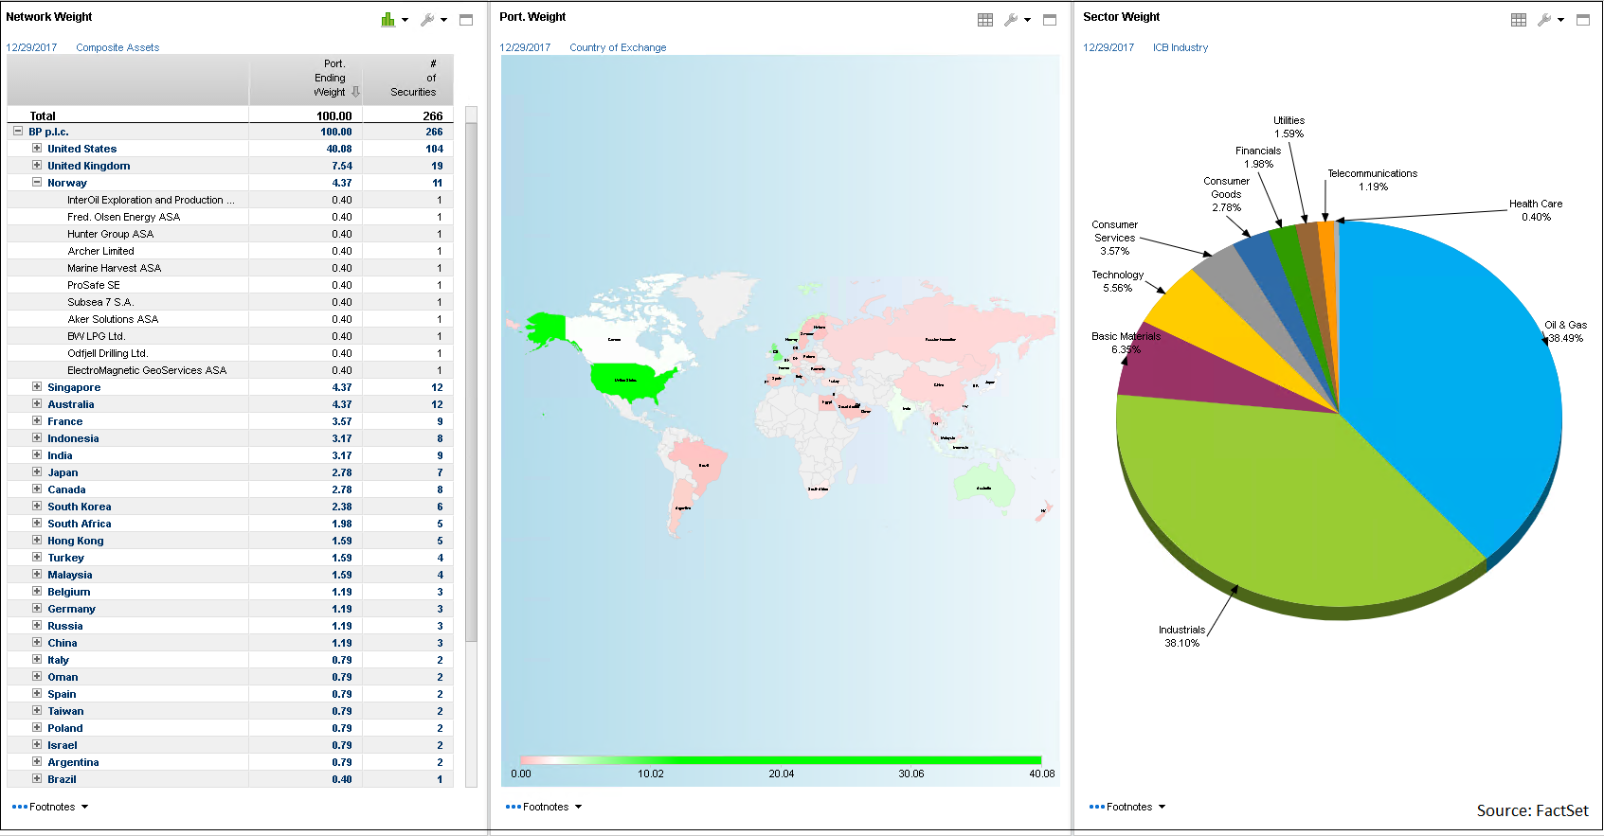The image size is (1604, 836).
Task: Open chart type dropdown arrow in Network Weight
Action: (x=405, y=20)
